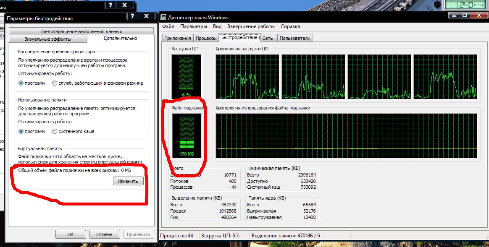Select 'служб, работающих в фоновом режиме' option

[55, 83]
